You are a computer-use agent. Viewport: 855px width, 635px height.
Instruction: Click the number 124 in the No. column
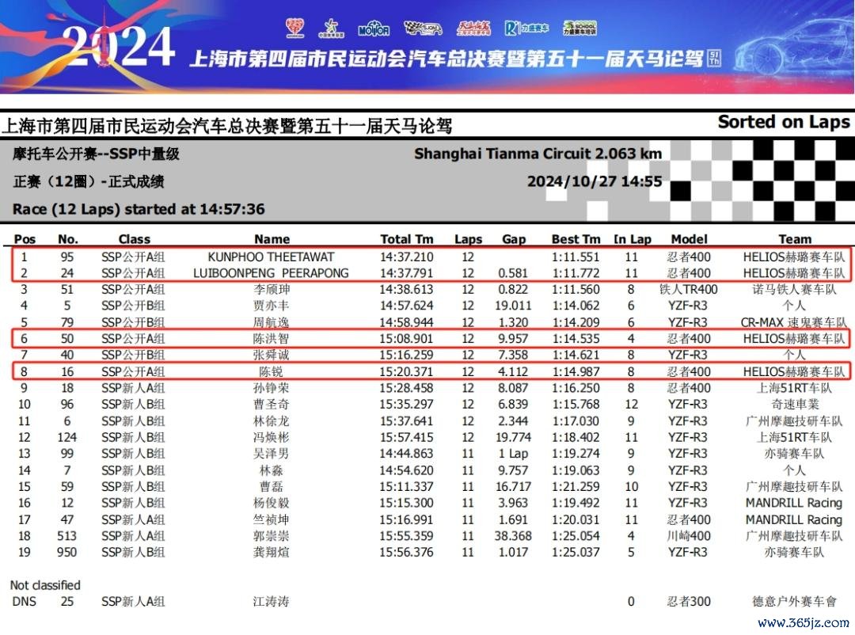67,438
